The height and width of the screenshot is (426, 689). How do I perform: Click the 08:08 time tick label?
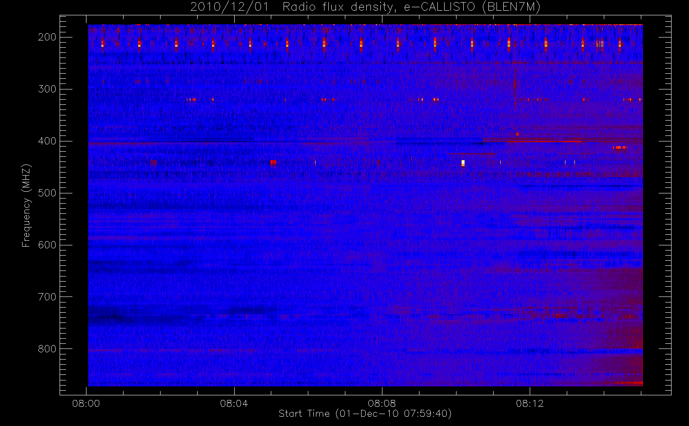382,403
